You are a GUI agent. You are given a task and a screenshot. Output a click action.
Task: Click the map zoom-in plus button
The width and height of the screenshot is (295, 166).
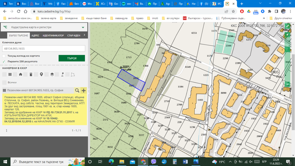click(287, 35)
